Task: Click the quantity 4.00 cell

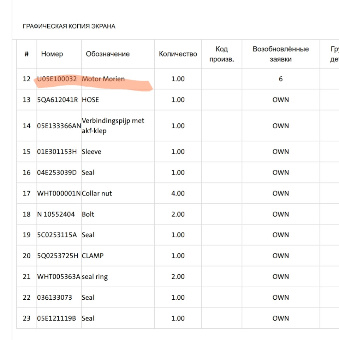Action: coord(178,193)
